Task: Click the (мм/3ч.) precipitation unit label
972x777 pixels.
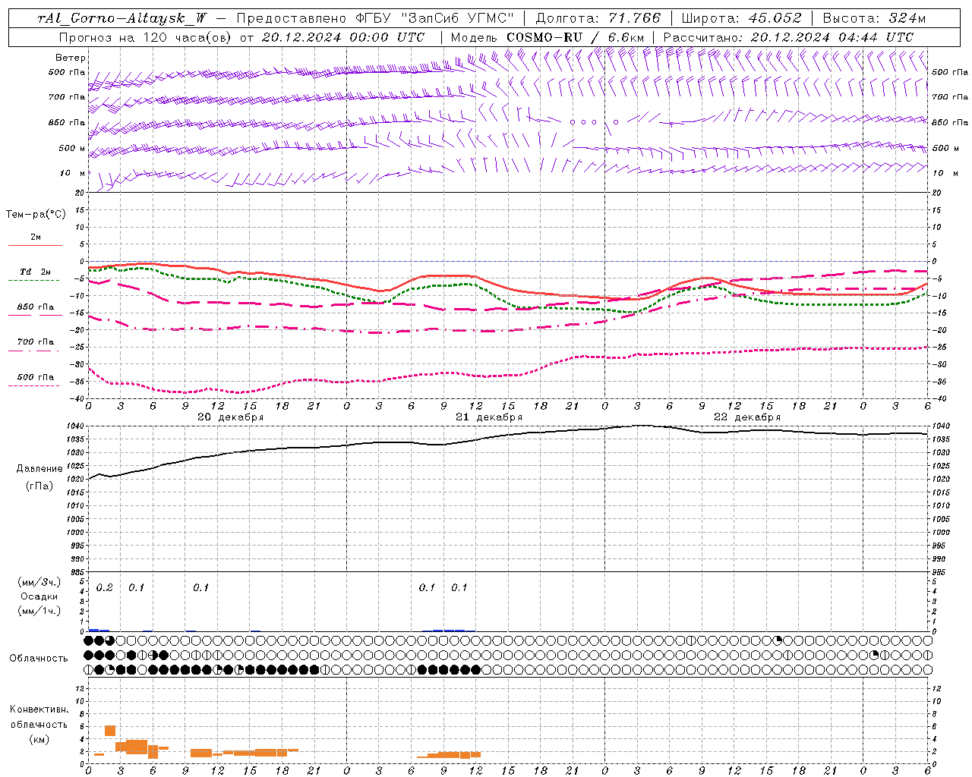Action: pyautogui.click(x=39, y=583)
